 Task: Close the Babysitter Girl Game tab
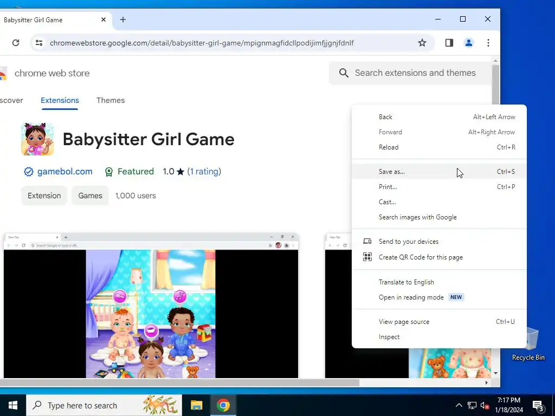pyautogui.click(x=104, y=19)
